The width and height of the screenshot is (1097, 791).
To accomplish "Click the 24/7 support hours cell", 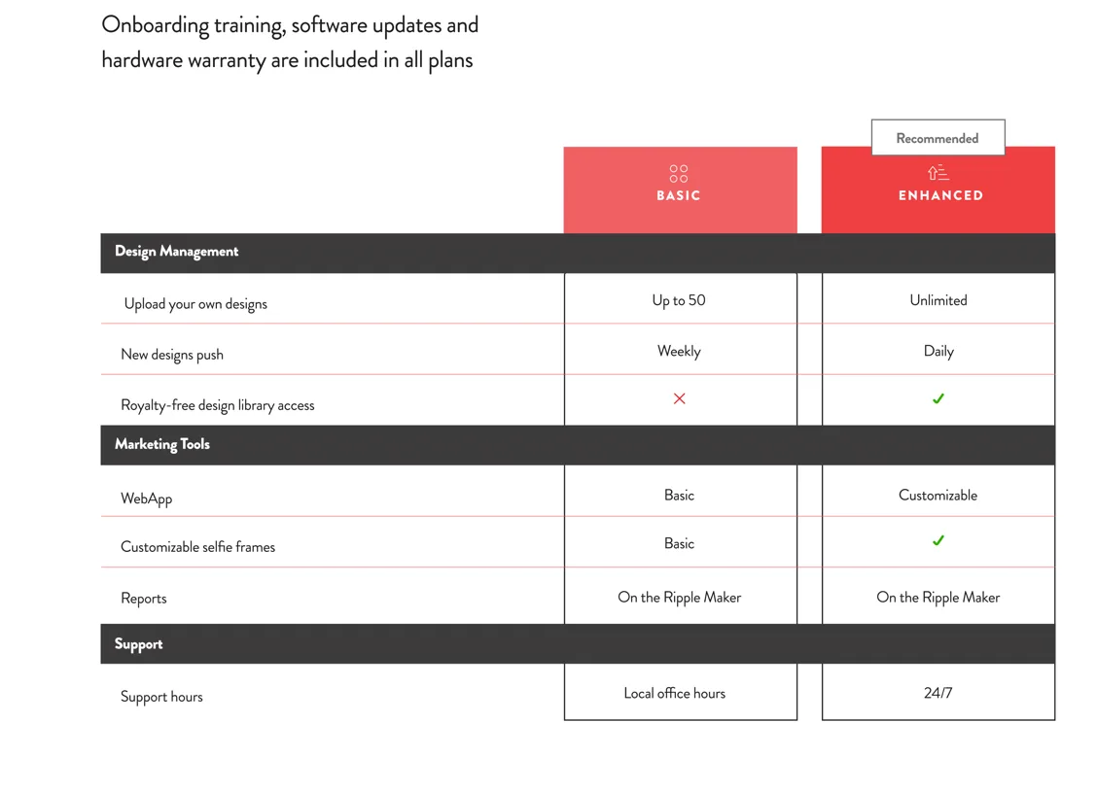I will coord(938,693).
